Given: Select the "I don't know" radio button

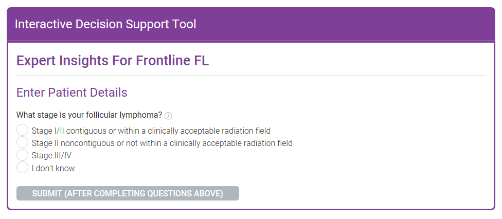Looking at the screenshot, I should pyautogui.click(x=23, y=168).
